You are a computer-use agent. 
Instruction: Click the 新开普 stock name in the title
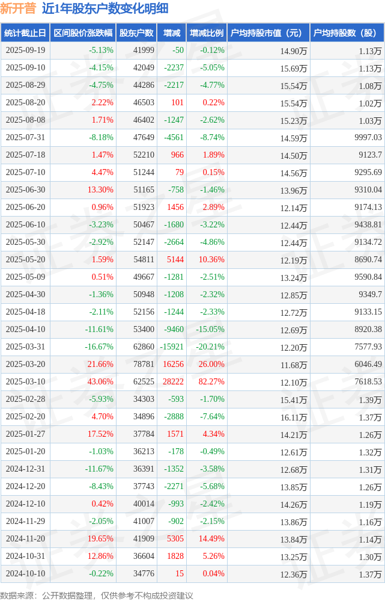coord(18,8)
